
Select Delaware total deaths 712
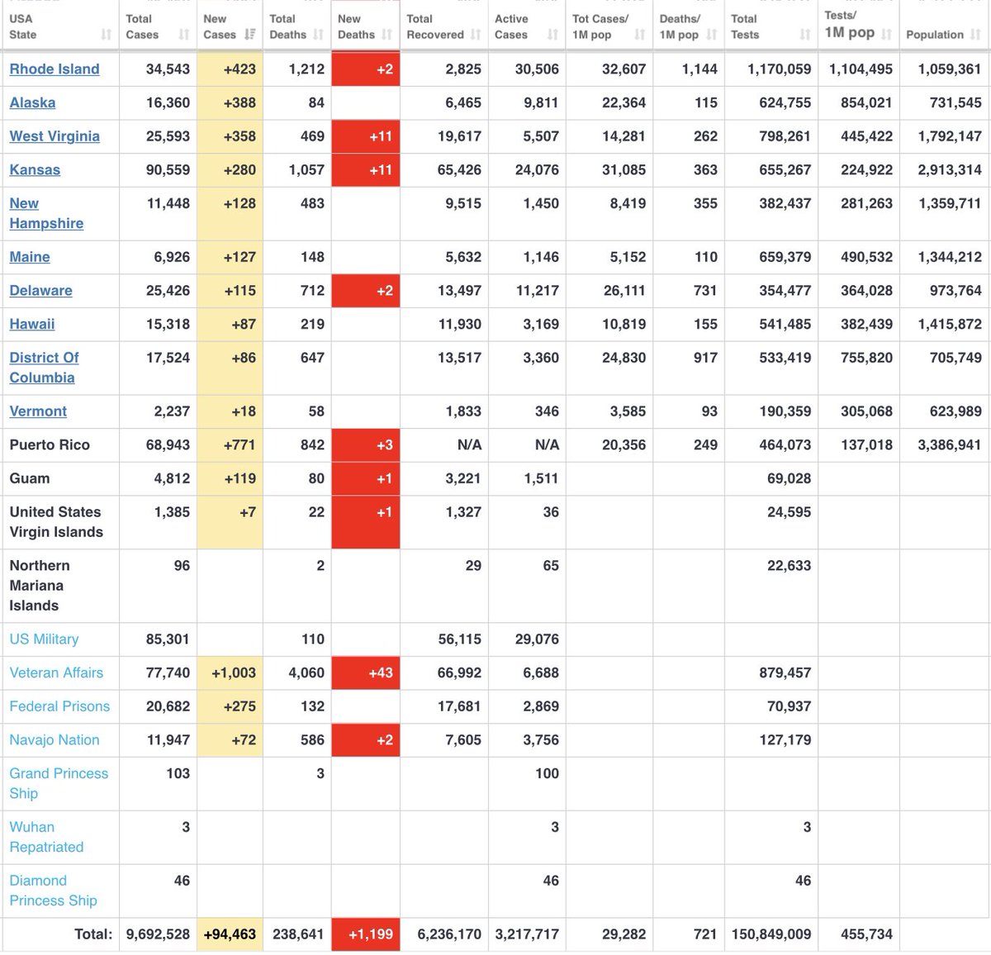(312, 291)
